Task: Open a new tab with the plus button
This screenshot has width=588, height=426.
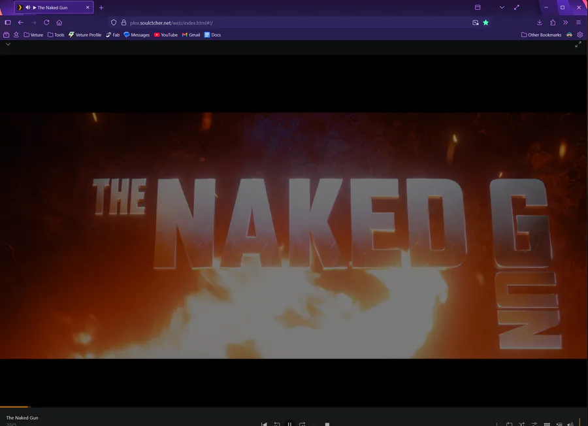Action: click(x=101, y=7)
